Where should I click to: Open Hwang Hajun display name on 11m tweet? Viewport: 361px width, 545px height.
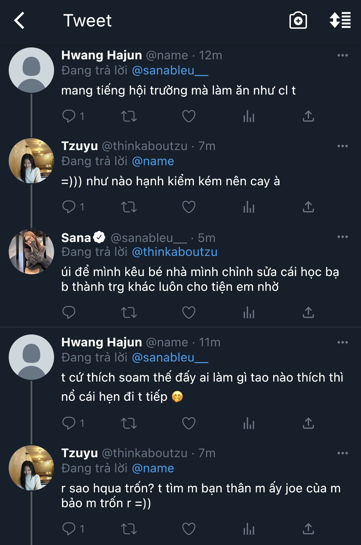pyautogui.click(x=101, y=342)
